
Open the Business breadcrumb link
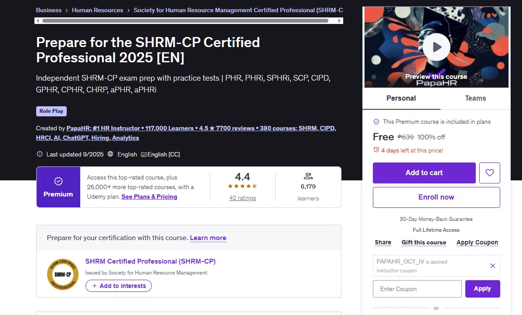tap(48, 10)
